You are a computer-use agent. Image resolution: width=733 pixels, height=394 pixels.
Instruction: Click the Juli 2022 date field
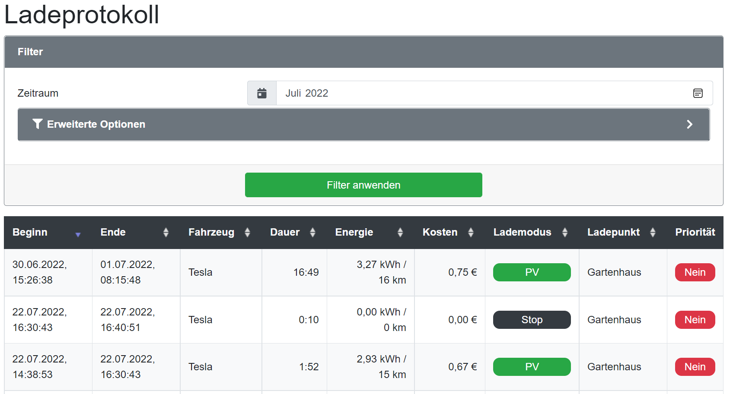click(x=475, y=93)
